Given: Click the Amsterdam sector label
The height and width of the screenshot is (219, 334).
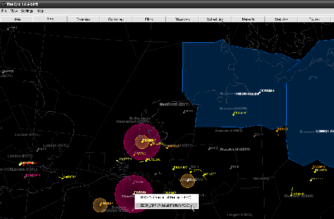Looking at the screenshot, I should pyautogui.click(x=132, y=121).
